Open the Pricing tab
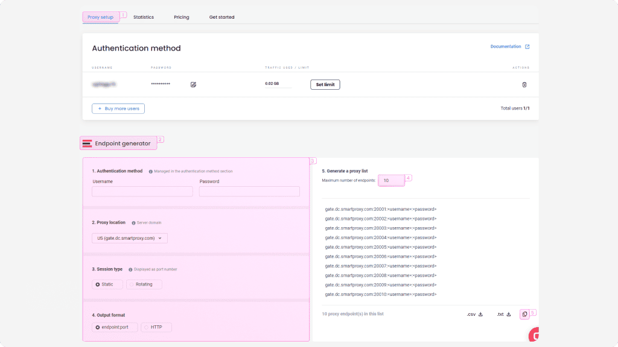Viewport: 618px width, 347px height. 182,17
